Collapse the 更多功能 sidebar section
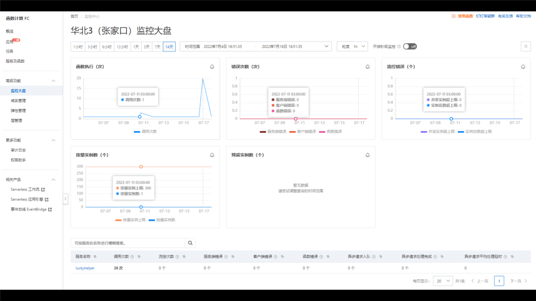 pyautogui.click(x=53, y=140)
